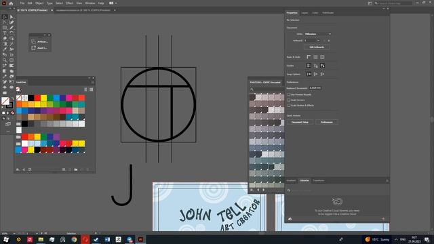Switch to the Pathfinder tab
The width and height of the screenshot is (434, 244).
pos(328,13)
